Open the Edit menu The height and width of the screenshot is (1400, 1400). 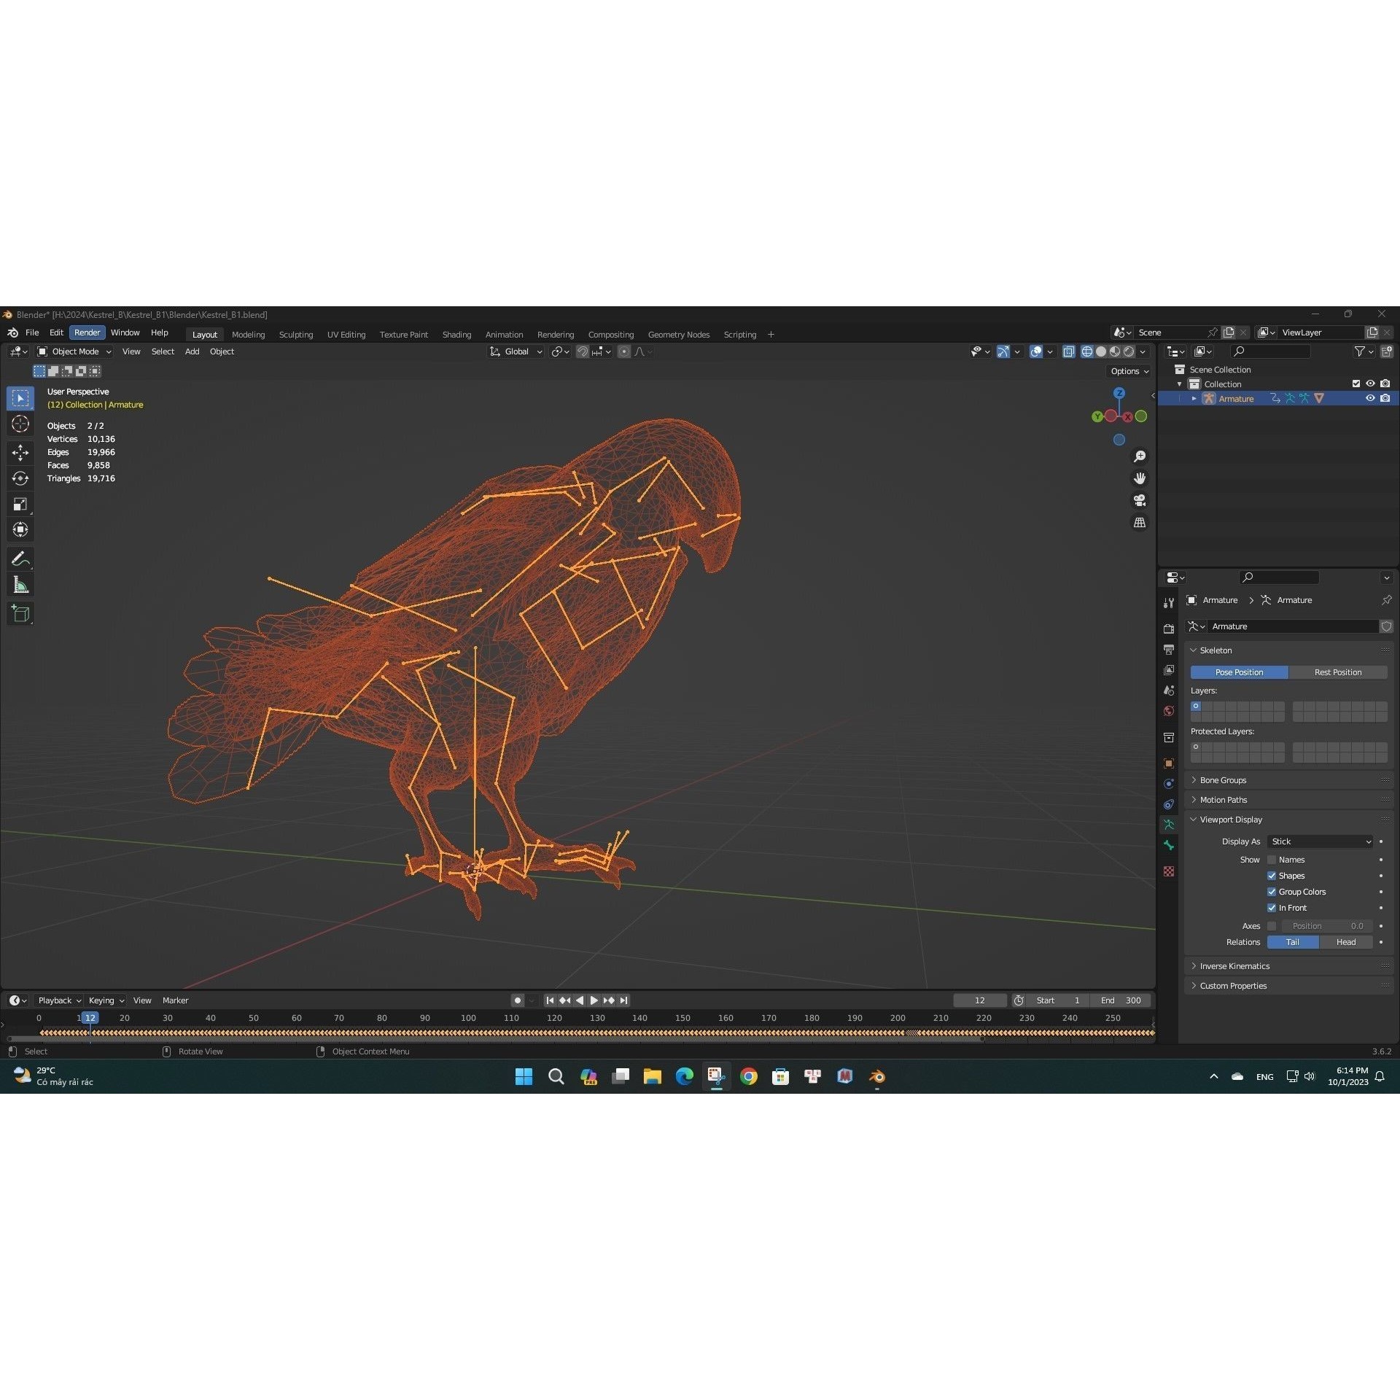[56, 332]
